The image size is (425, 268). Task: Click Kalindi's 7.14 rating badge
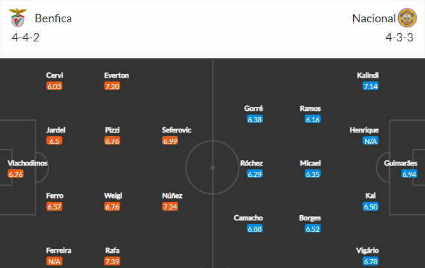pyautogui.click(x=370, y=87)
